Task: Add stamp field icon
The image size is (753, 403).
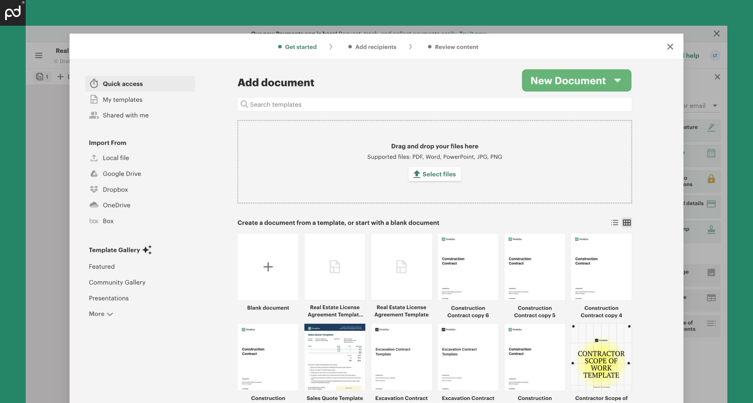Action: [x=711, y=230]
